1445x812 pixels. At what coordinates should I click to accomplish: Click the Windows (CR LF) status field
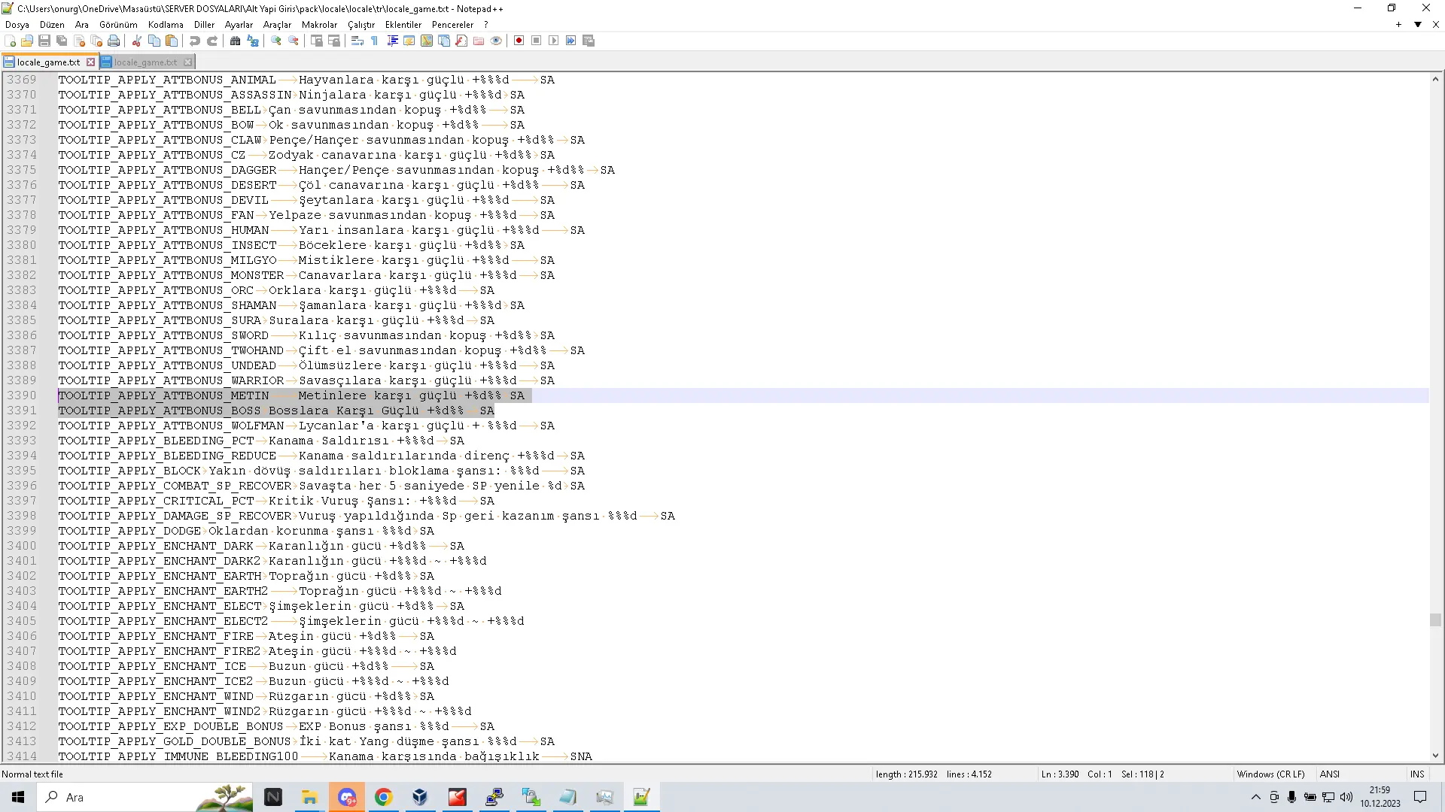pyautogui.click(x=1270, y=774)
